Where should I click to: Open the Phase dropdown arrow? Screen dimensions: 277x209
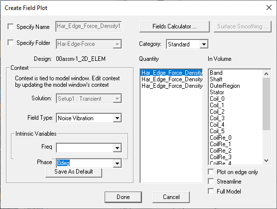[117, 163]
